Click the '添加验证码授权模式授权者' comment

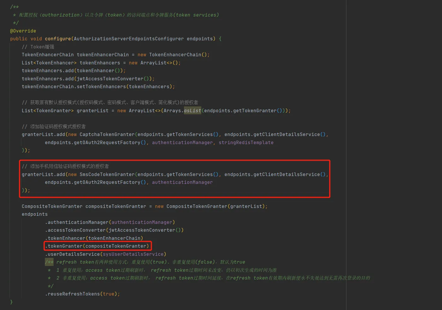point(54,126)
